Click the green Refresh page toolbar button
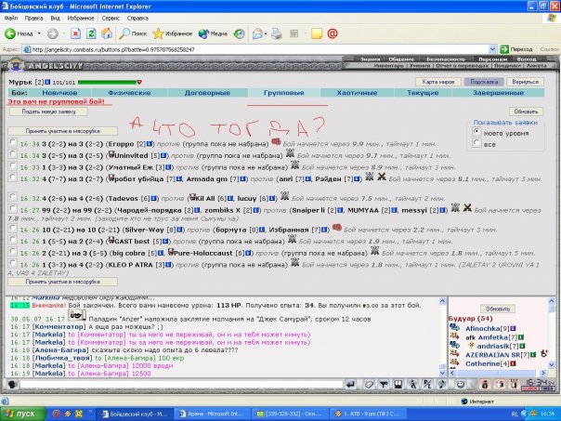This screenshot has height=421, width=561. click(x=91, y=33)
